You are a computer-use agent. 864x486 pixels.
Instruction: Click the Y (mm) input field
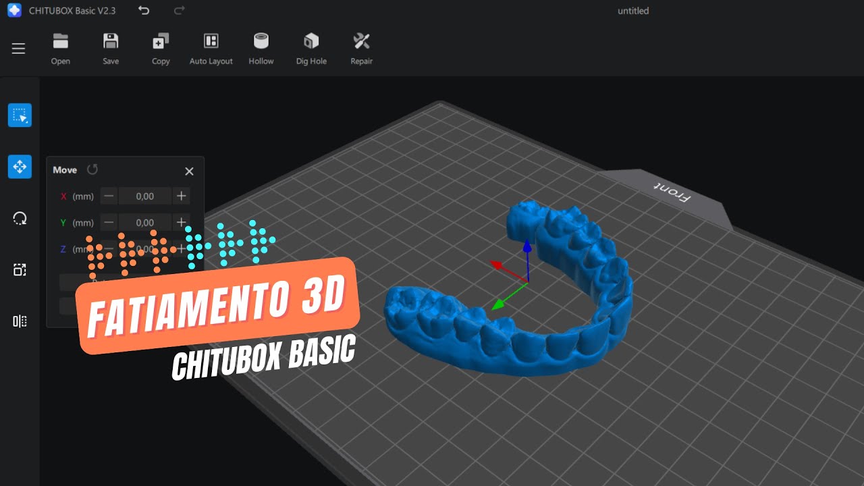coord(145,222)
